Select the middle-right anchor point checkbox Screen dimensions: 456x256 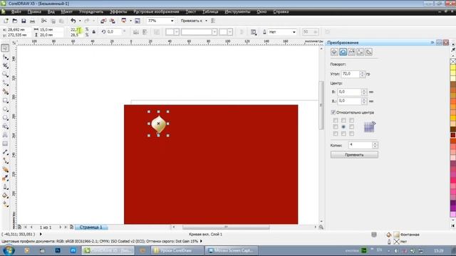pos(351,127)
